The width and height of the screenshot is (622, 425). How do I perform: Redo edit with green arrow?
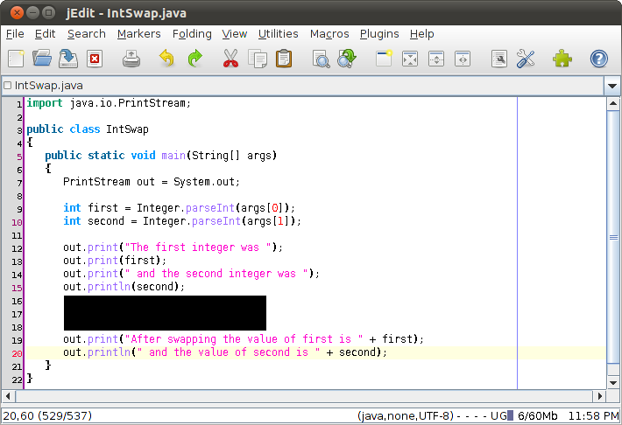pyautogui.click(x=194, y=59)
